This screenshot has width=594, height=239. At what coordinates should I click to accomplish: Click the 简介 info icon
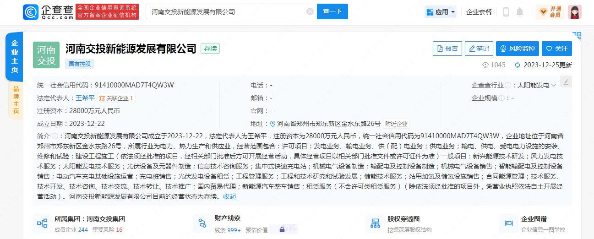(x=55, y=136)
